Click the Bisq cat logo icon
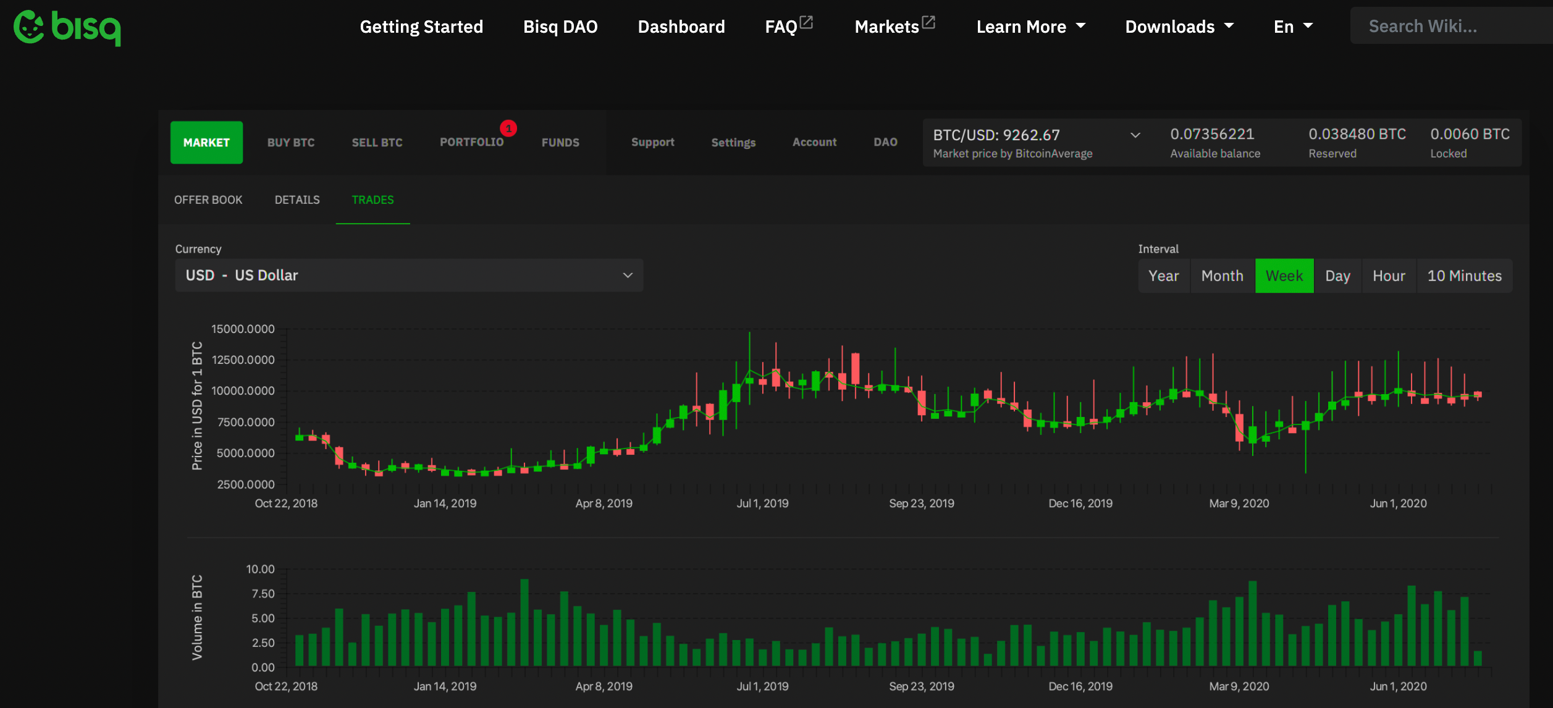This screenshot has height=708, width=1553. (29, 27)
